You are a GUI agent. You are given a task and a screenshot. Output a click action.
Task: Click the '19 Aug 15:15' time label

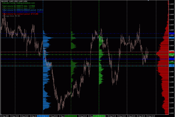121,116
